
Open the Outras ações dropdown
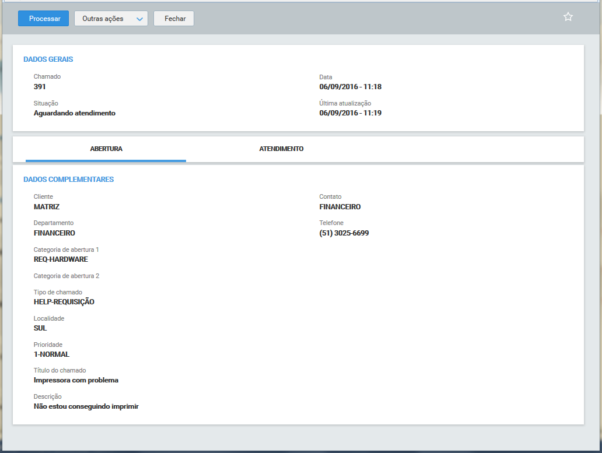(111, 19)
